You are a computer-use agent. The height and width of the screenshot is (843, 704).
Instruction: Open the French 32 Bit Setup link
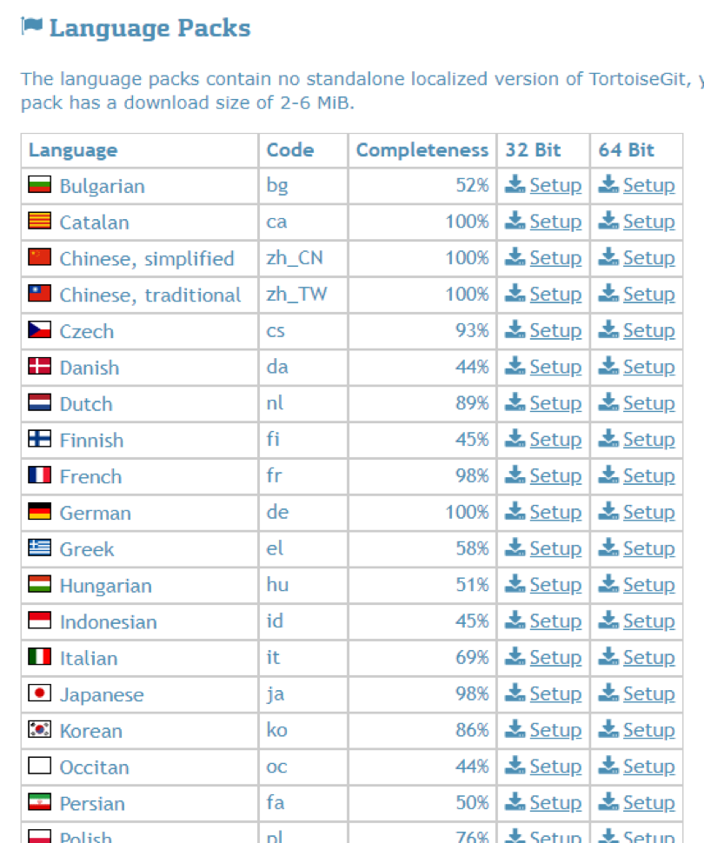[x=555, y=475]
